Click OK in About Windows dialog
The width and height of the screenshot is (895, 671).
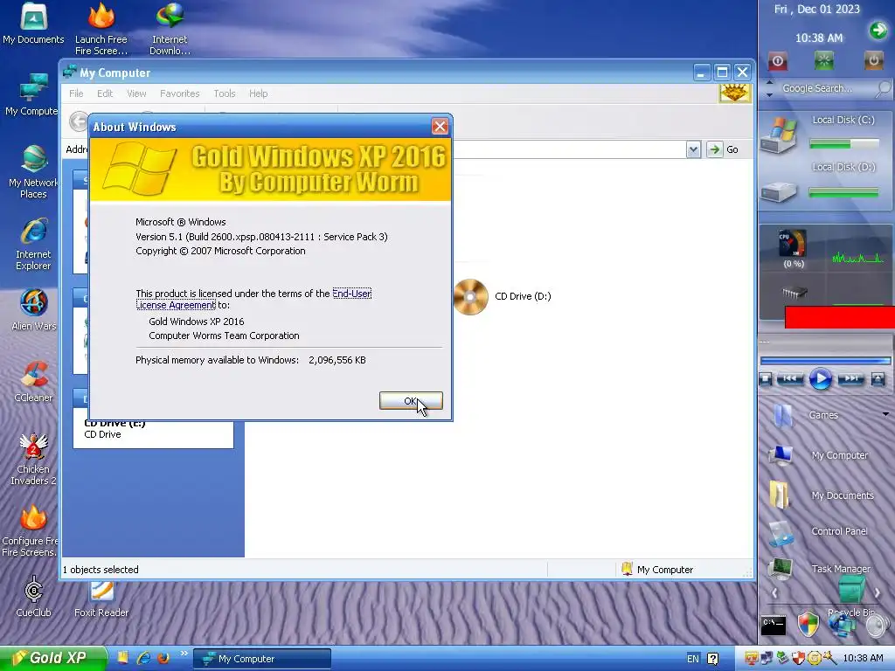pyautogui.click(x=411, y=400)
